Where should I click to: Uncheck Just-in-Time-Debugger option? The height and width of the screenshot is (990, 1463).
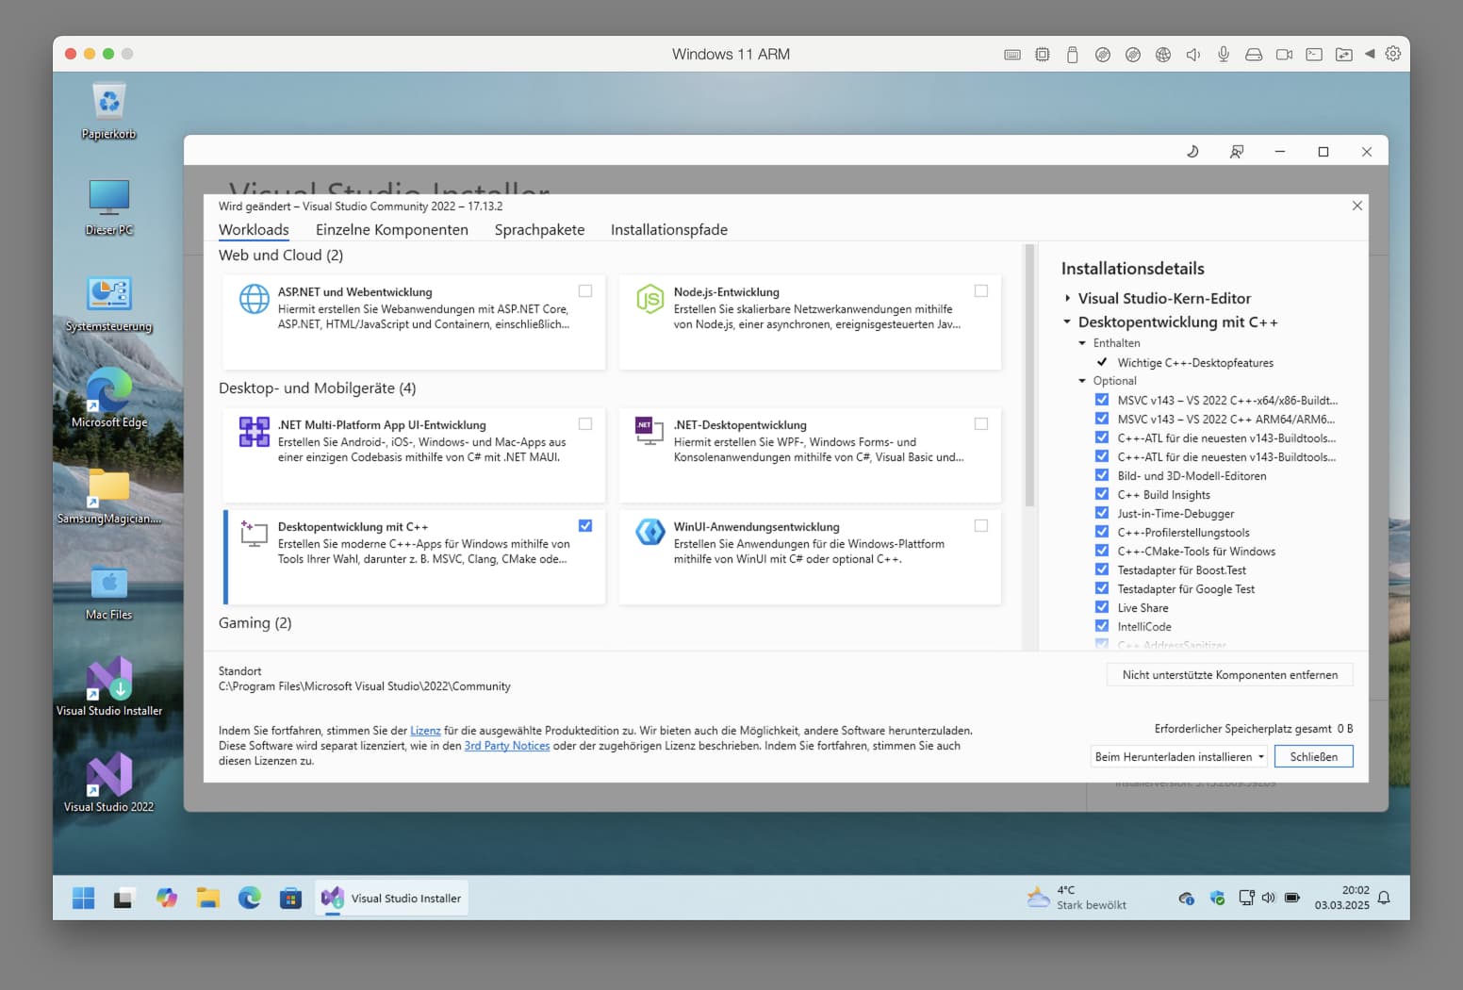[1102, 513]
